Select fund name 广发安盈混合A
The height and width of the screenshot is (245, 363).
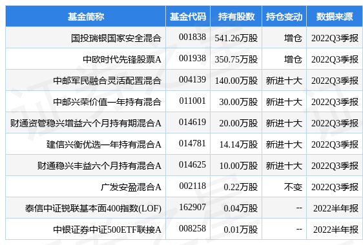[x=131, y=187]
